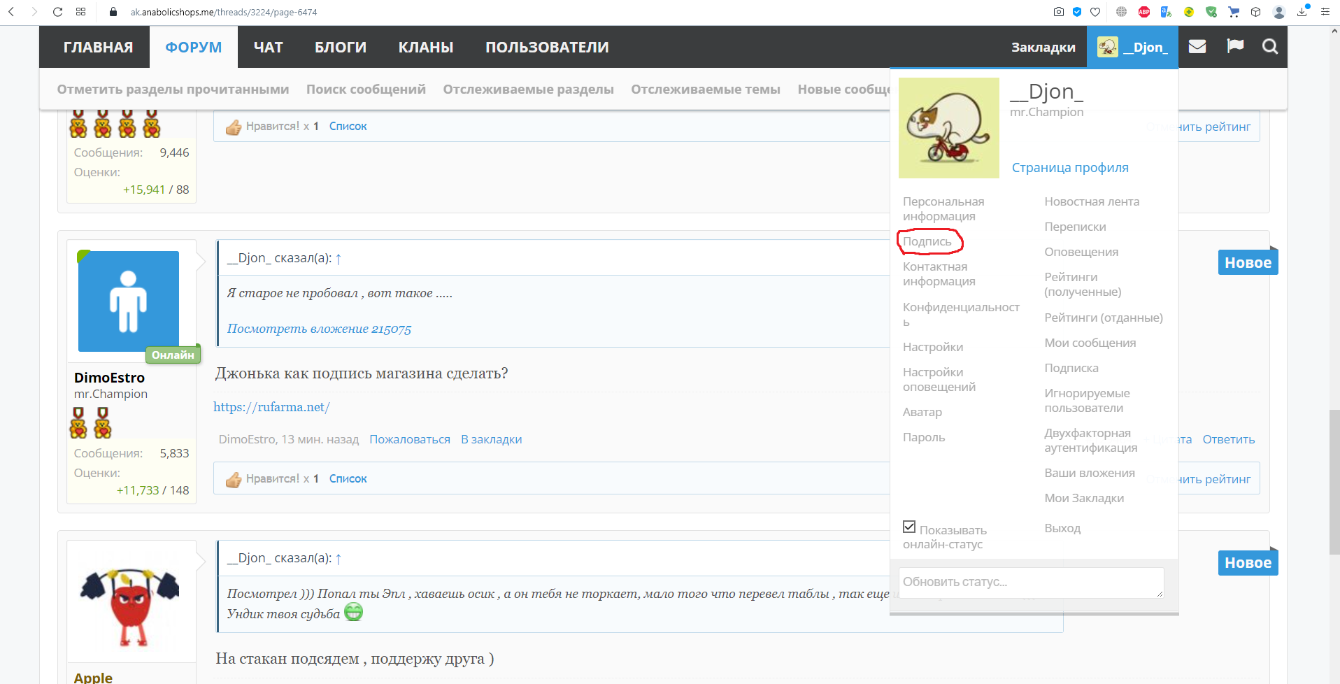Open the Google Translate extension icon
Image resolution: width=1340 pixels, height=684 pixels.
1166,12
